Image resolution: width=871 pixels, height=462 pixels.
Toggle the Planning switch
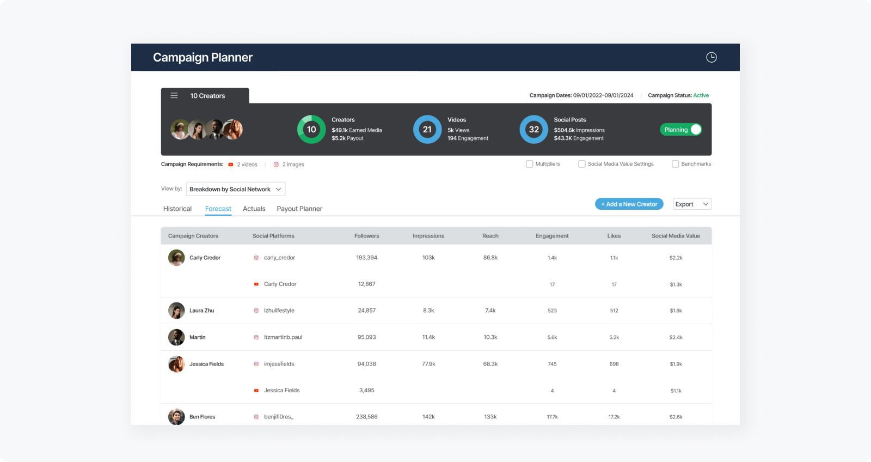[681, 130]
